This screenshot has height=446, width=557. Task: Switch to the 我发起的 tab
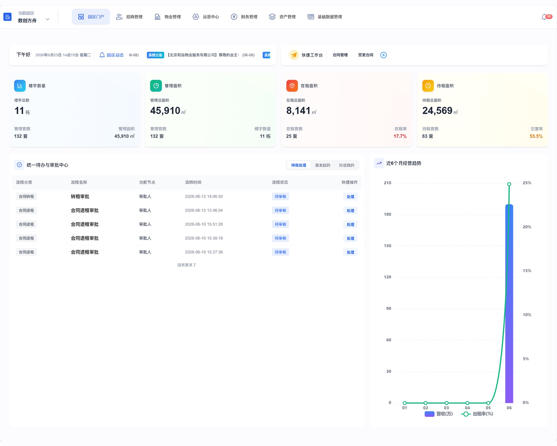pos(323,165)
